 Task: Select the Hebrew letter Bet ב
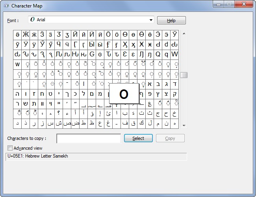pos(158,84)
